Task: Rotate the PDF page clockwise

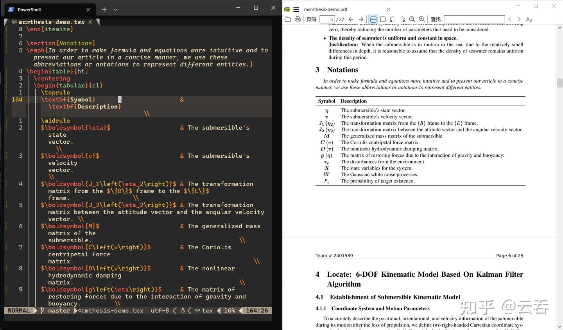Action: point(403,19)
